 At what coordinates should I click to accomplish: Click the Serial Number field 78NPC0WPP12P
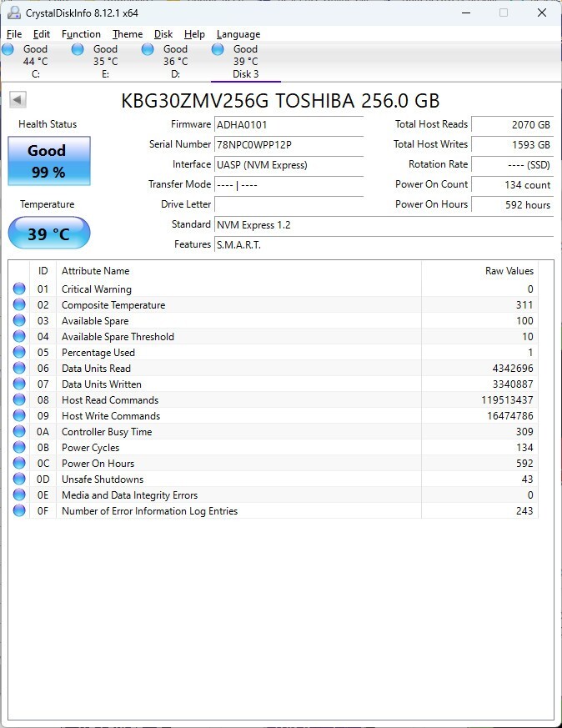289,145
